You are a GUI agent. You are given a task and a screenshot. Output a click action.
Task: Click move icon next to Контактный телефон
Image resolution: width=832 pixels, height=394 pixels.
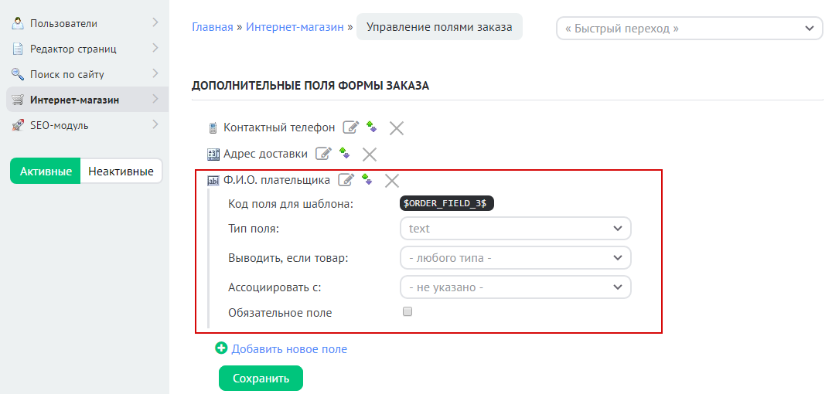coord(372,127)
